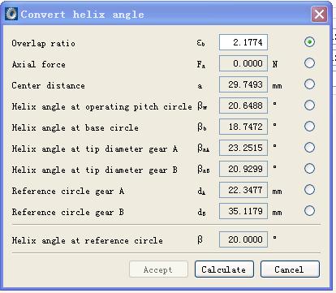
Task: Select the Axial force radio button
Action: [309, 63]
